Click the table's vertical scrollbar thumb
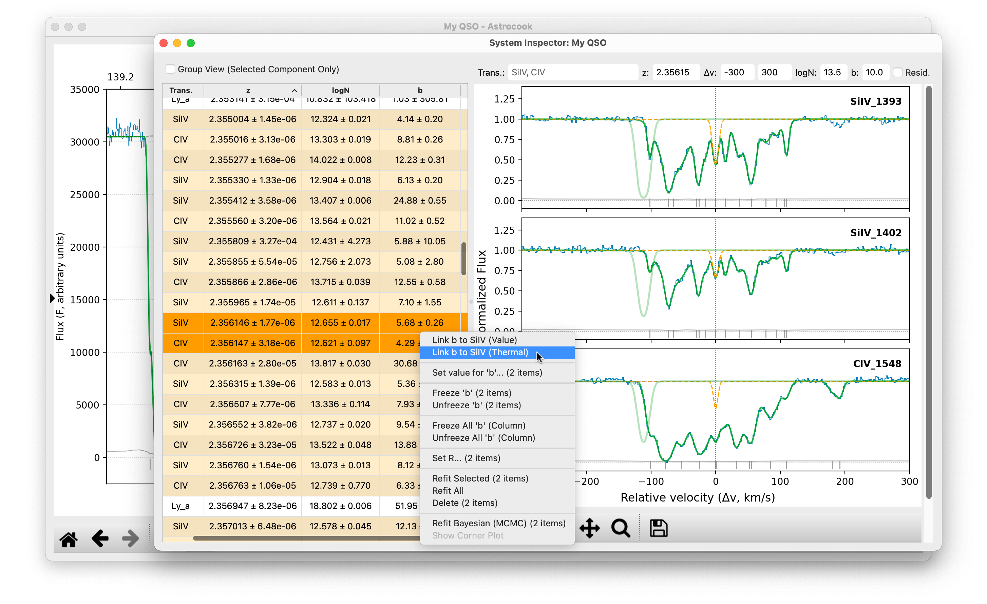Viewport: 987px width, 604px height. tap(464, 259)
